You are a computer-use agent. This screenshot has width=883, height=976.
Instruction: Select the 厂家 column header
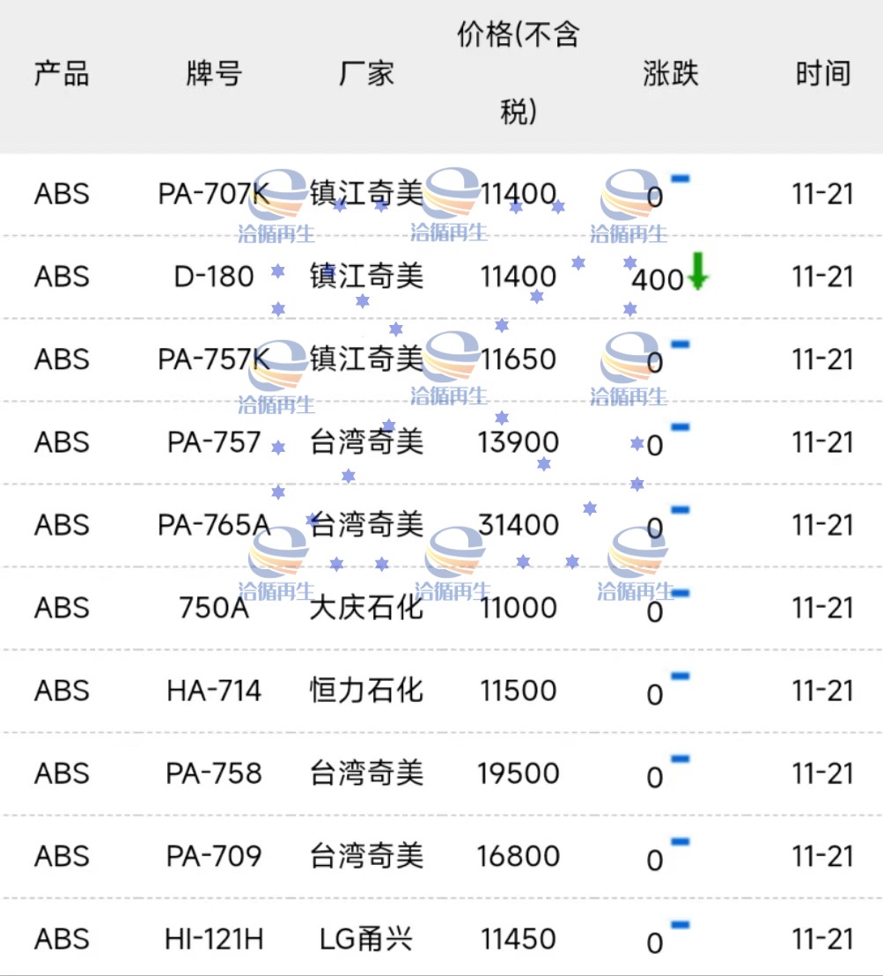click(x=366, y=73)
